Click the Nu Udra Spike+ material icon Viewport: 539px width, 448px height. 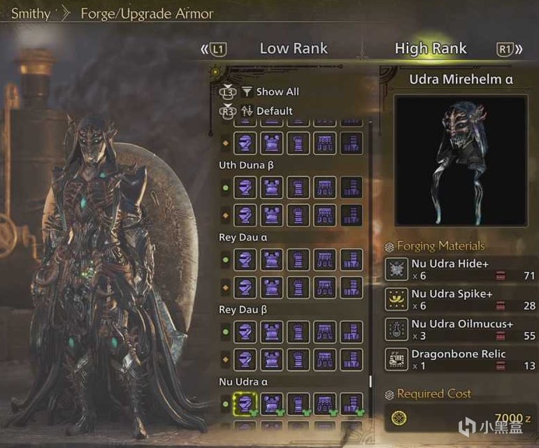pos(396,299)
